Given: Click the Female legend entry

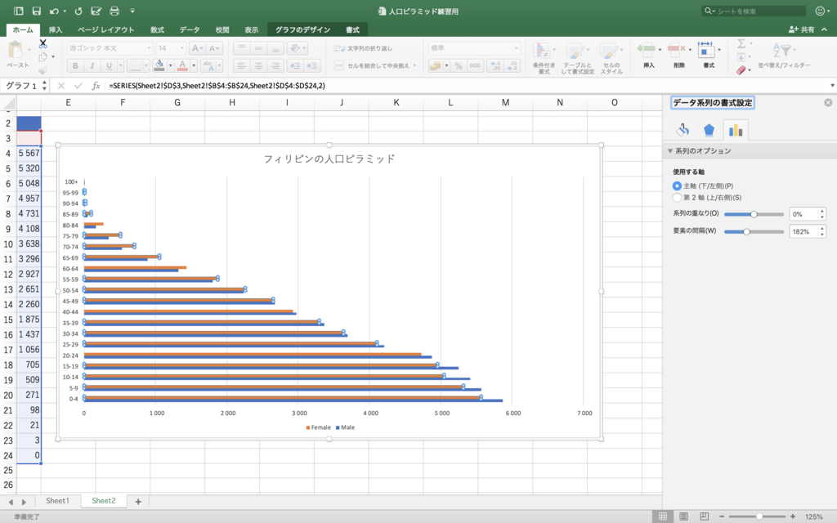Looking at the screenshot, I should click(x=318, y=427).
